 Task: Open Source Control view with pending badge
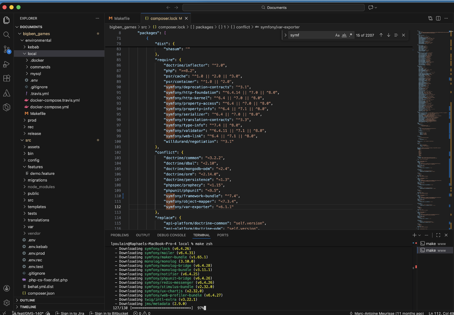click(7, 49)
